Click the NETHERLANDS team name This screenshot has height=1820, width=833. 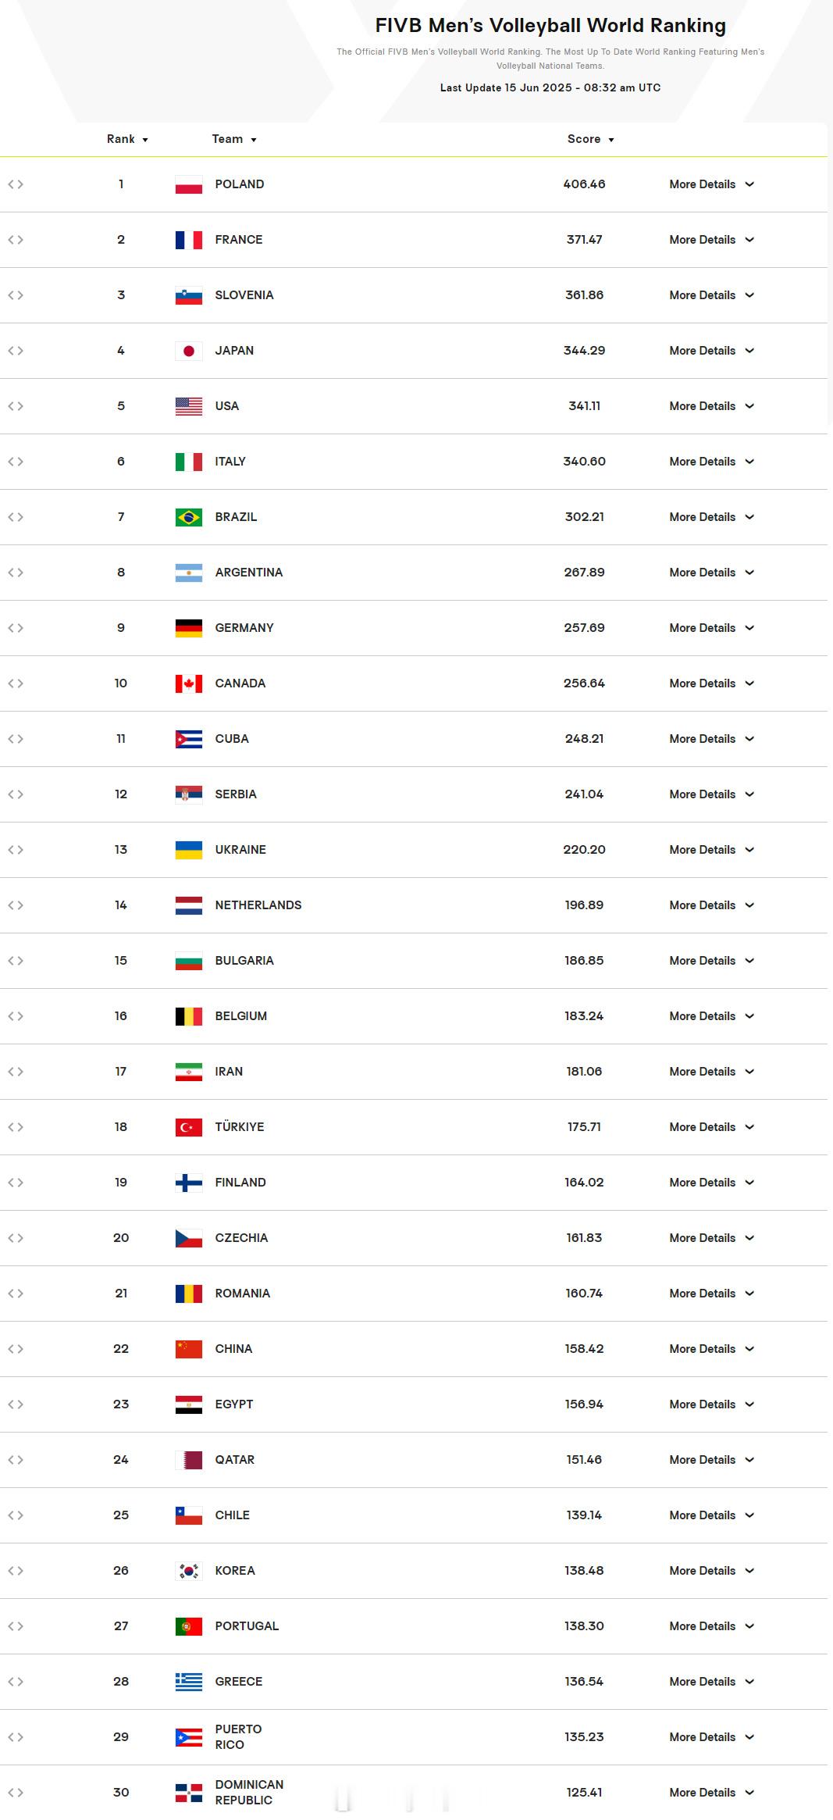coord(258,905)
